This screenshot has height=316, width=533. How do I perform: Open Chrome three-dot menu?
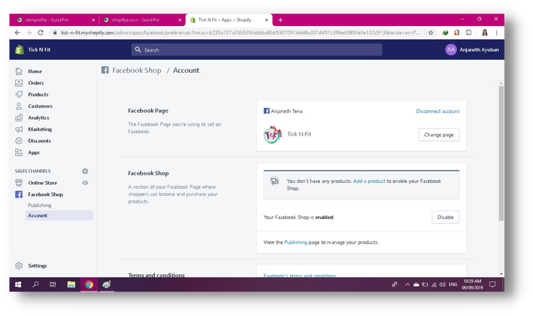point(496,33)
